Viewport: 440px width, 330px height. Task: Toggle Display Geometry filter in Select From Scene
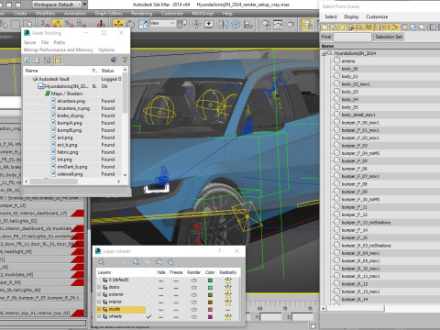coord(324,27)
